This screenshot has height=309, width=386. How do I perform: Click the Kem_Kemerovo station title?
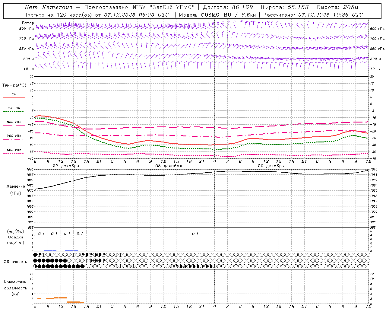point(48,7)
